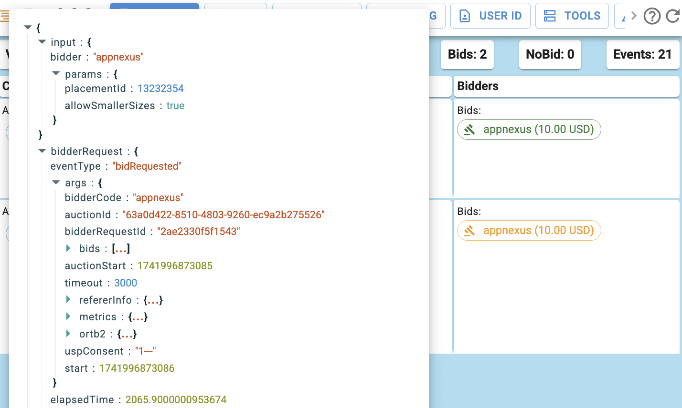Click the bidderCode value "appnexus"
The image size is (682, 408).
(158, 198)
